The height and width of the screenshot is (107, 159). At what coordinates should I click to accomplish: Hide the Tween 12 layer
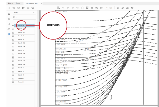click(13, 79)
